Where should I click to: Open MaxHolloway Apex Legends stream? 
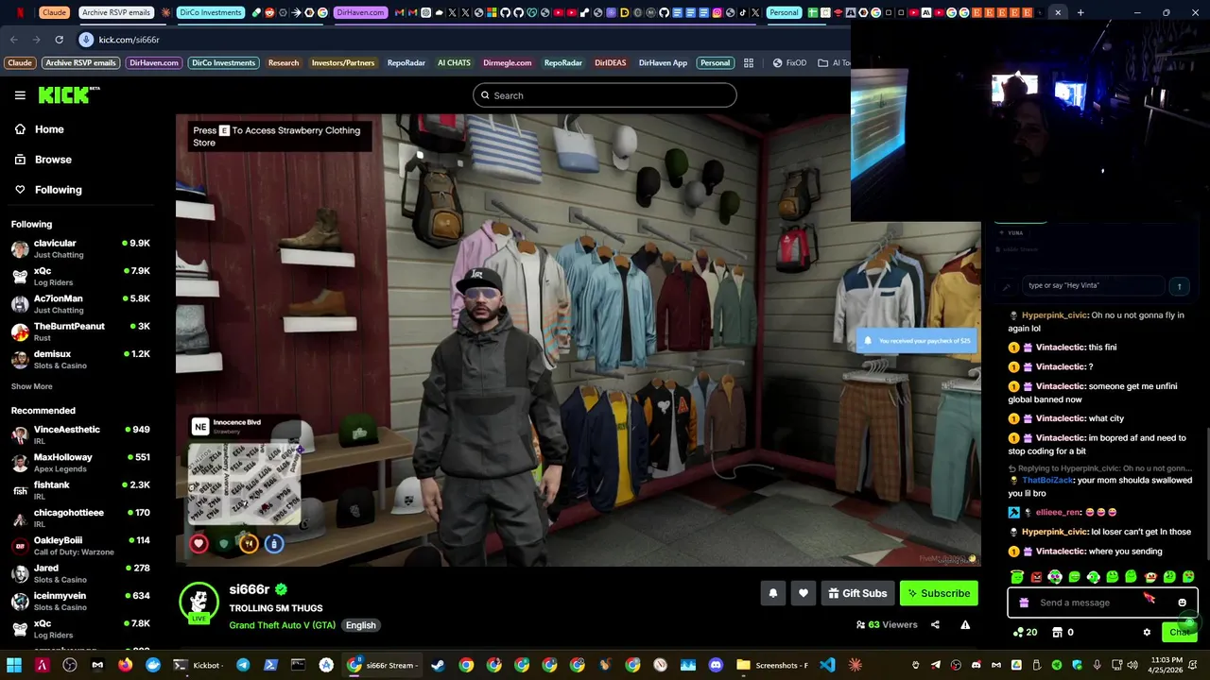(80, 462)
